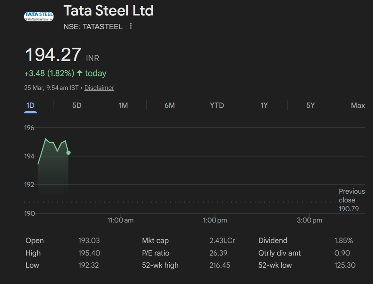Open the 1Y range tab
373x284 pixels.
[x=264, y=105]
